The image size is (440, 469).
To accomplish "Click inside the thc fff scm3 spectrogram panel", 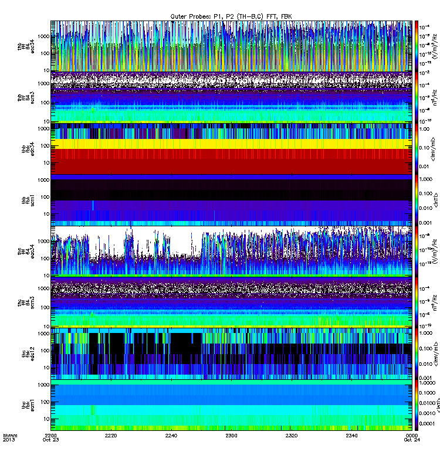I will coord(231,303).
